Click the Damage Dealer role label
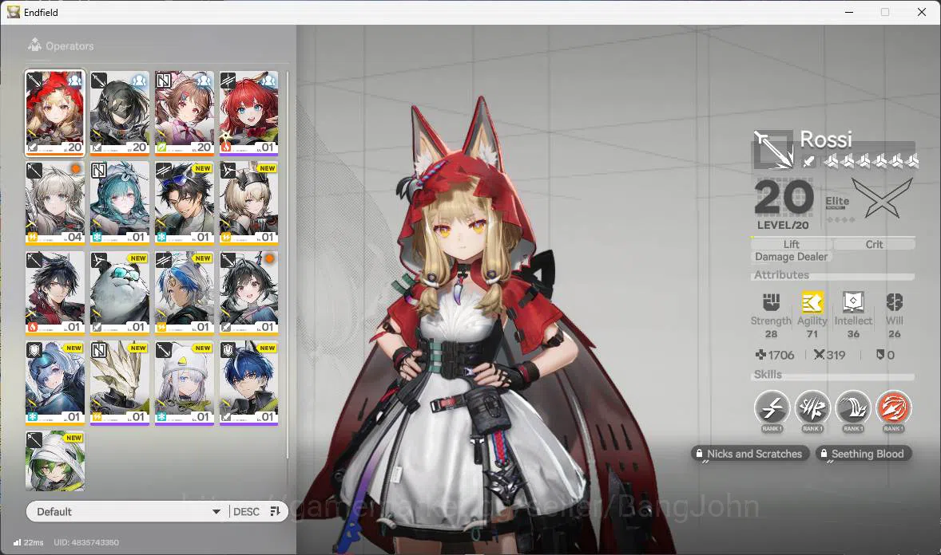This screenshot has width=941, height=555. [791, 257]
